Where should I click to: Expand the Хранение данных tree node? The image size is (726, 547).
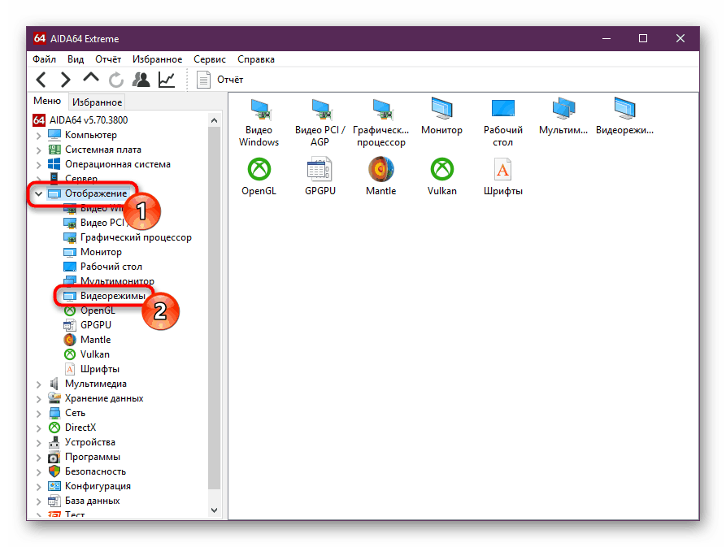pyautogui.click(x=39, y=399)
